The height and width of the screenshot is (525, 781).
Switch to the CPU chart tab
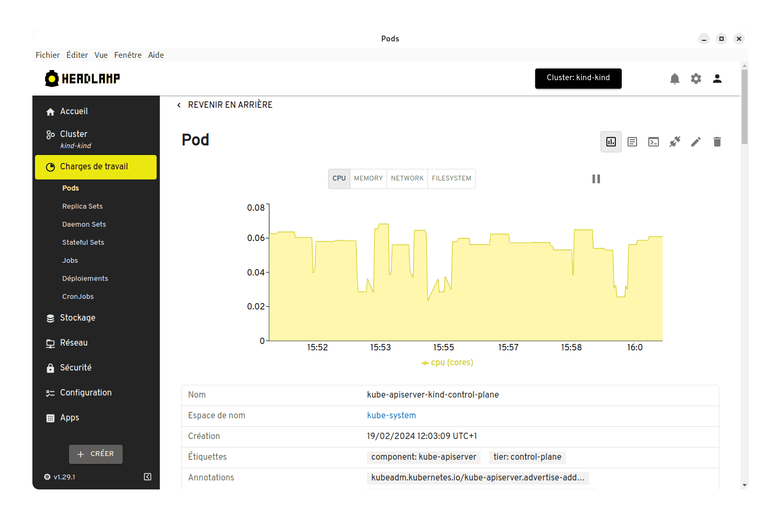(339, 179)
